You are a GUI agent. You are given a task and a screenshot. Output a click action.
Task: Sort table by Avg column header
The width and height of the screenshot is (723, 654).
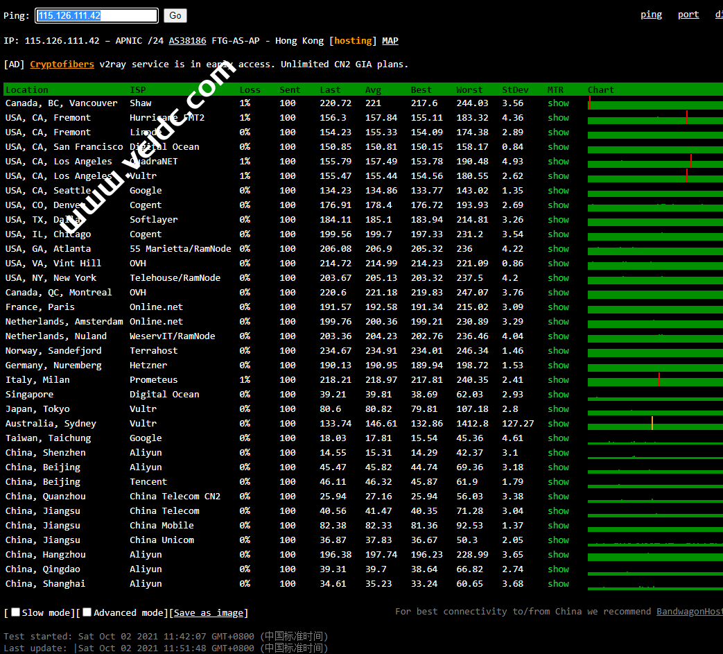click(373, 89)
